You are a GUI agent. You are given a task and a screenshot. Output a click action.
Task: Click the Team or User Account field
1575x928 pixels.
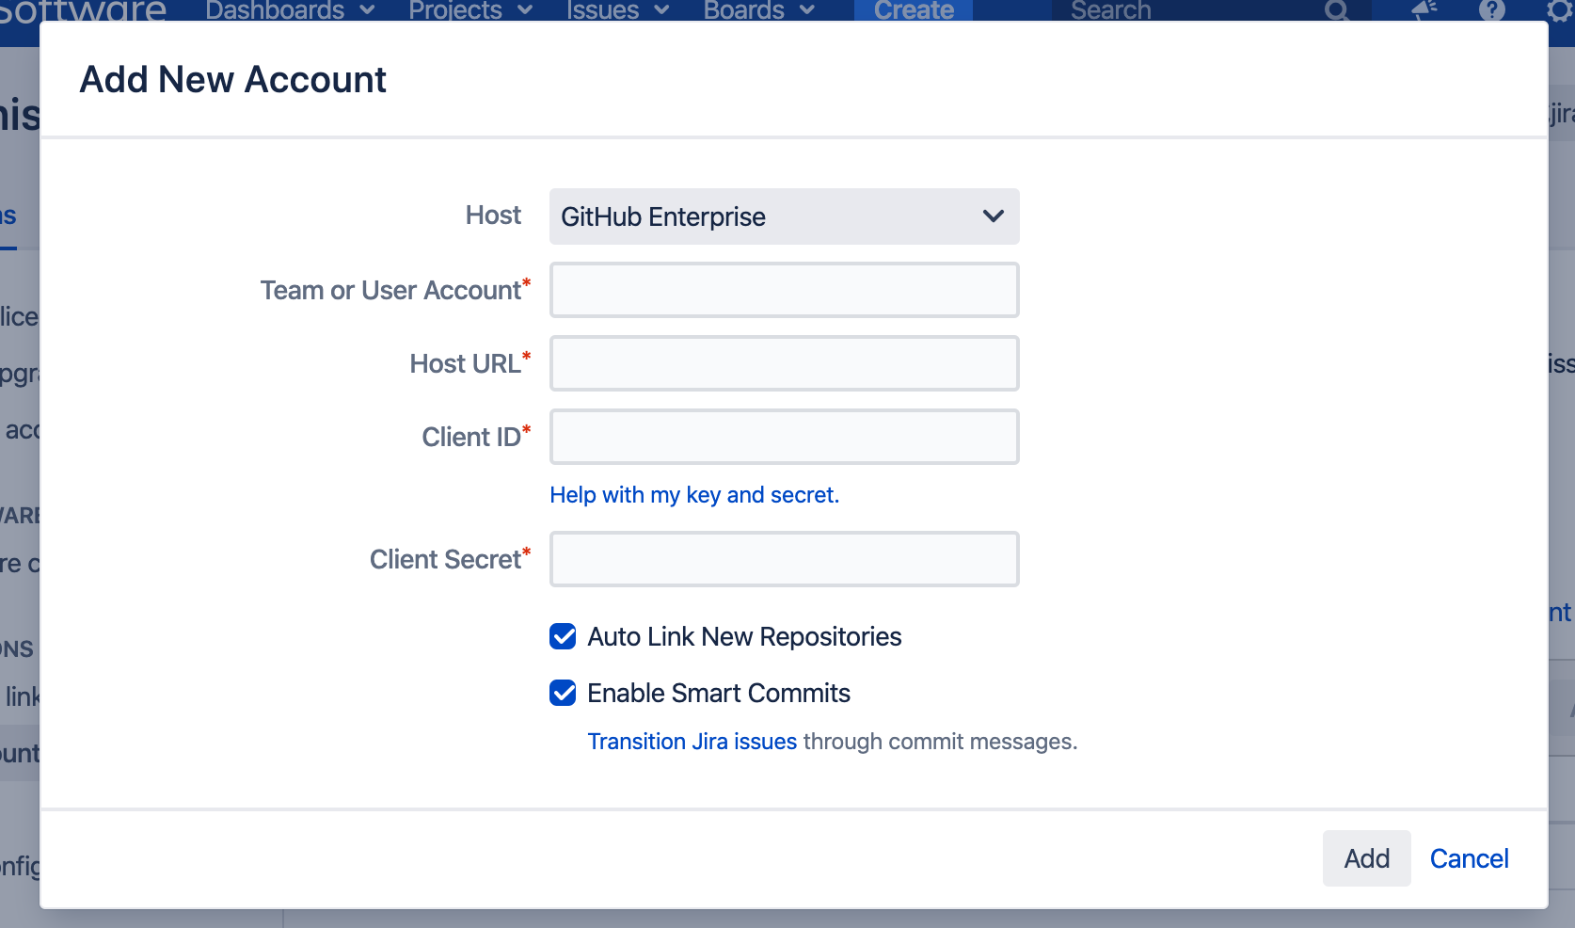[784, 290]
